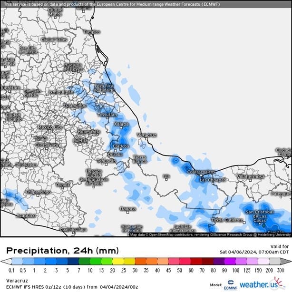292x292 pixels.
Task: Click the 'Tehuacán' map label
Action: [x=106, y=161]
